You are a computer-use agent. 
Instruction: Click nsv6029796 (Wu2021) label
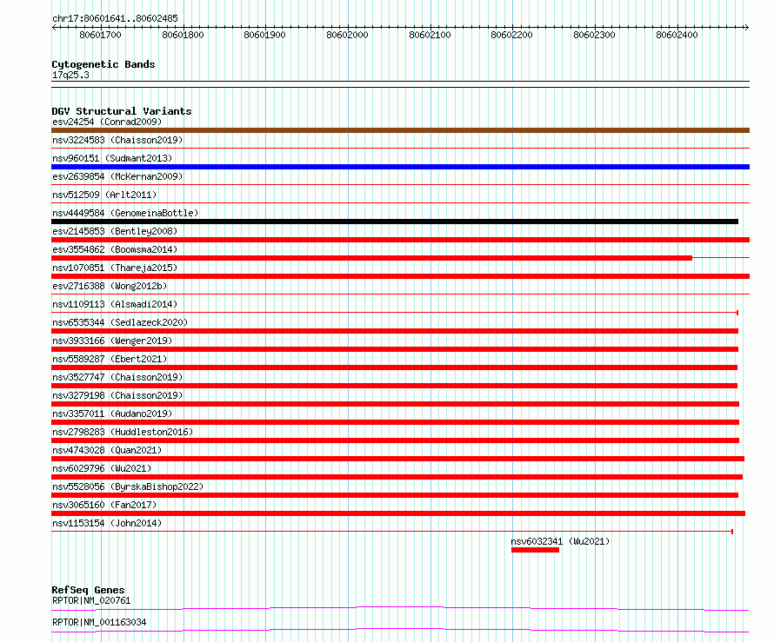(x=102, y=468)
